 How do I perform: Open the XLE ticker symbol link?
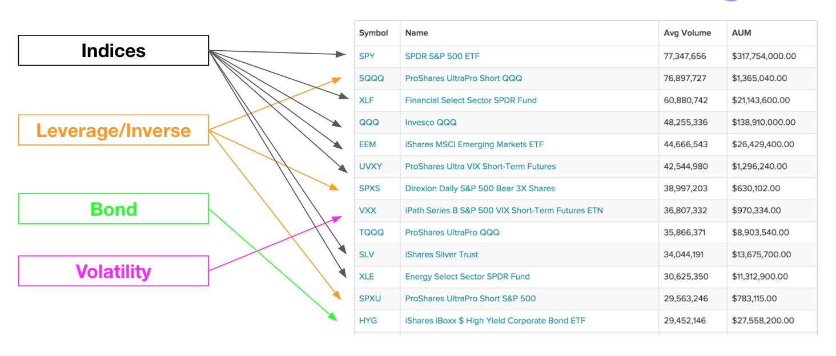pyautogui.click(x=367, y=277)
